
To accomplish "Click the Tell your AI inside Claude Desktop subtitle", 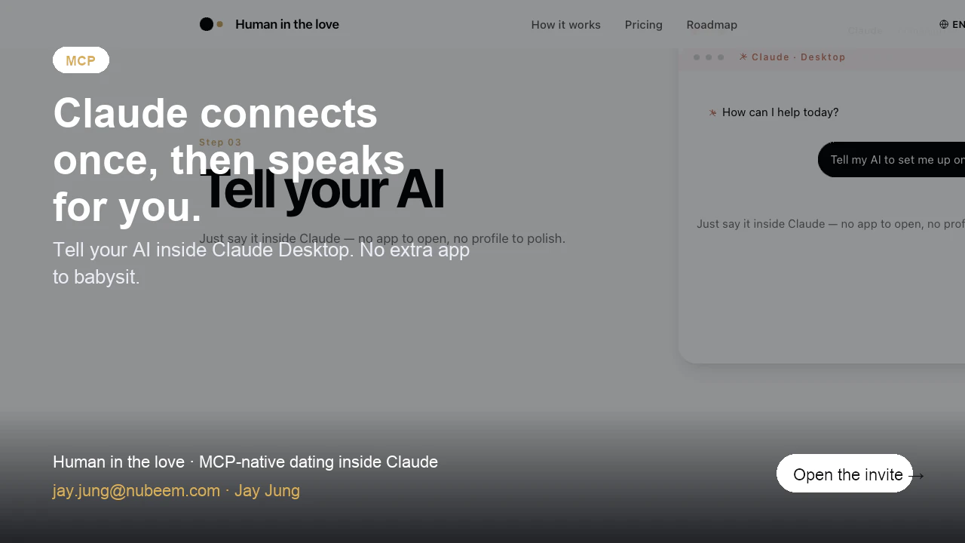I will click(x=261, y=263).
